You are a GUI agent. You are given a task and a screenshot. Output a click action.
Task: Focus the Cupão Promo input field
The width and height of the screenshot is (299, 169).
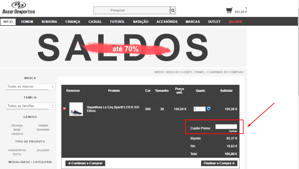click(x=226, y=127)
